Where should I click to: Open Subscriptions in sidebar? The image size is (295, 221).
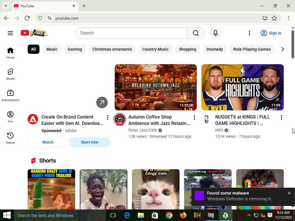tap(10, 96)
